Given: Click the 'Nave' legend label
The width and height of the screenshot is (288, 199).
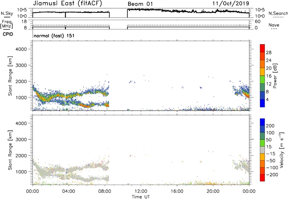Looking at the screenshot, I should (x=274, y=25).
